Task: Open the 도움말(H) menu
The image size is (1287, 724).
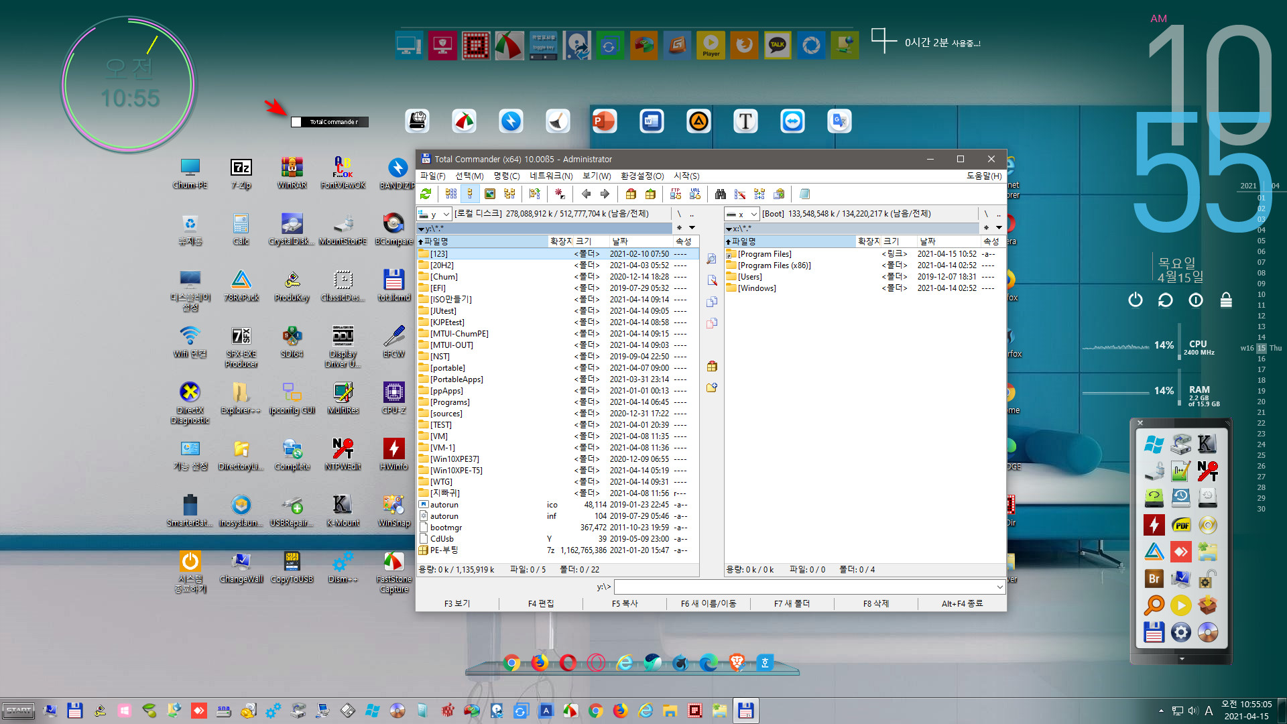Action: (x=984, y=176)
